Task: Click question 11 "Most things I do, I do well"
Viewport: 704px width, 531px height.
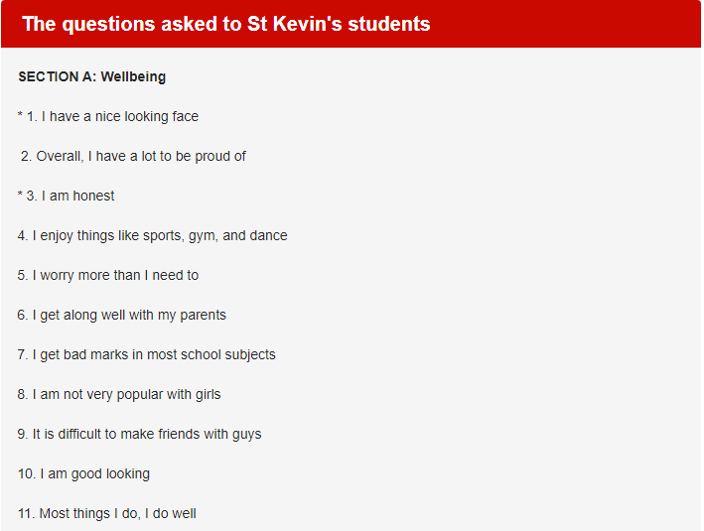Action: [107, 513]
